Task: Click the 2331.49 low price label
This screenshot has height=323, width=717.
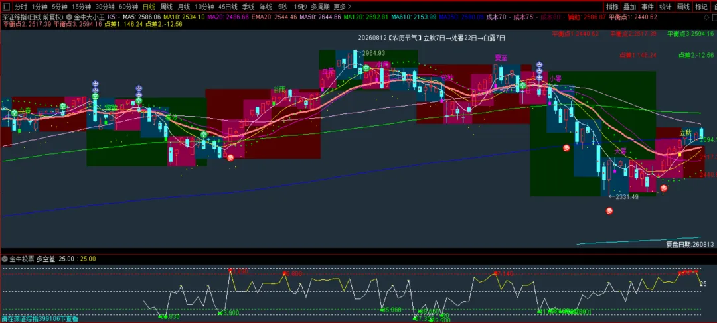Action: 627,197
